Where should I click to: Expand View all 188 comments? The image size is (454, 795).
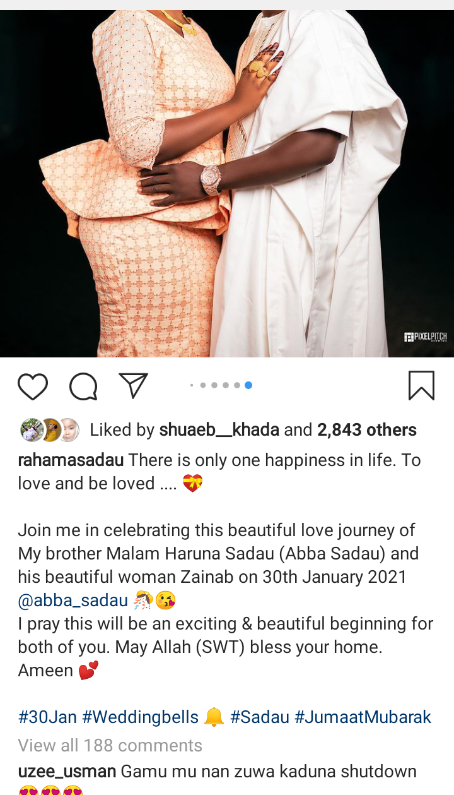[110, 746]
